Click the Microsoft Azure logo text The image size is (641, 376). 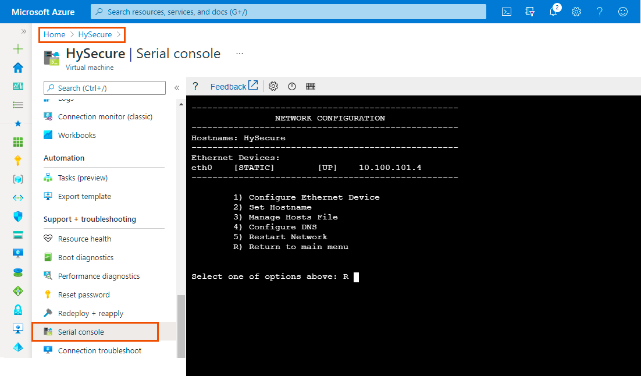point(43,12)
